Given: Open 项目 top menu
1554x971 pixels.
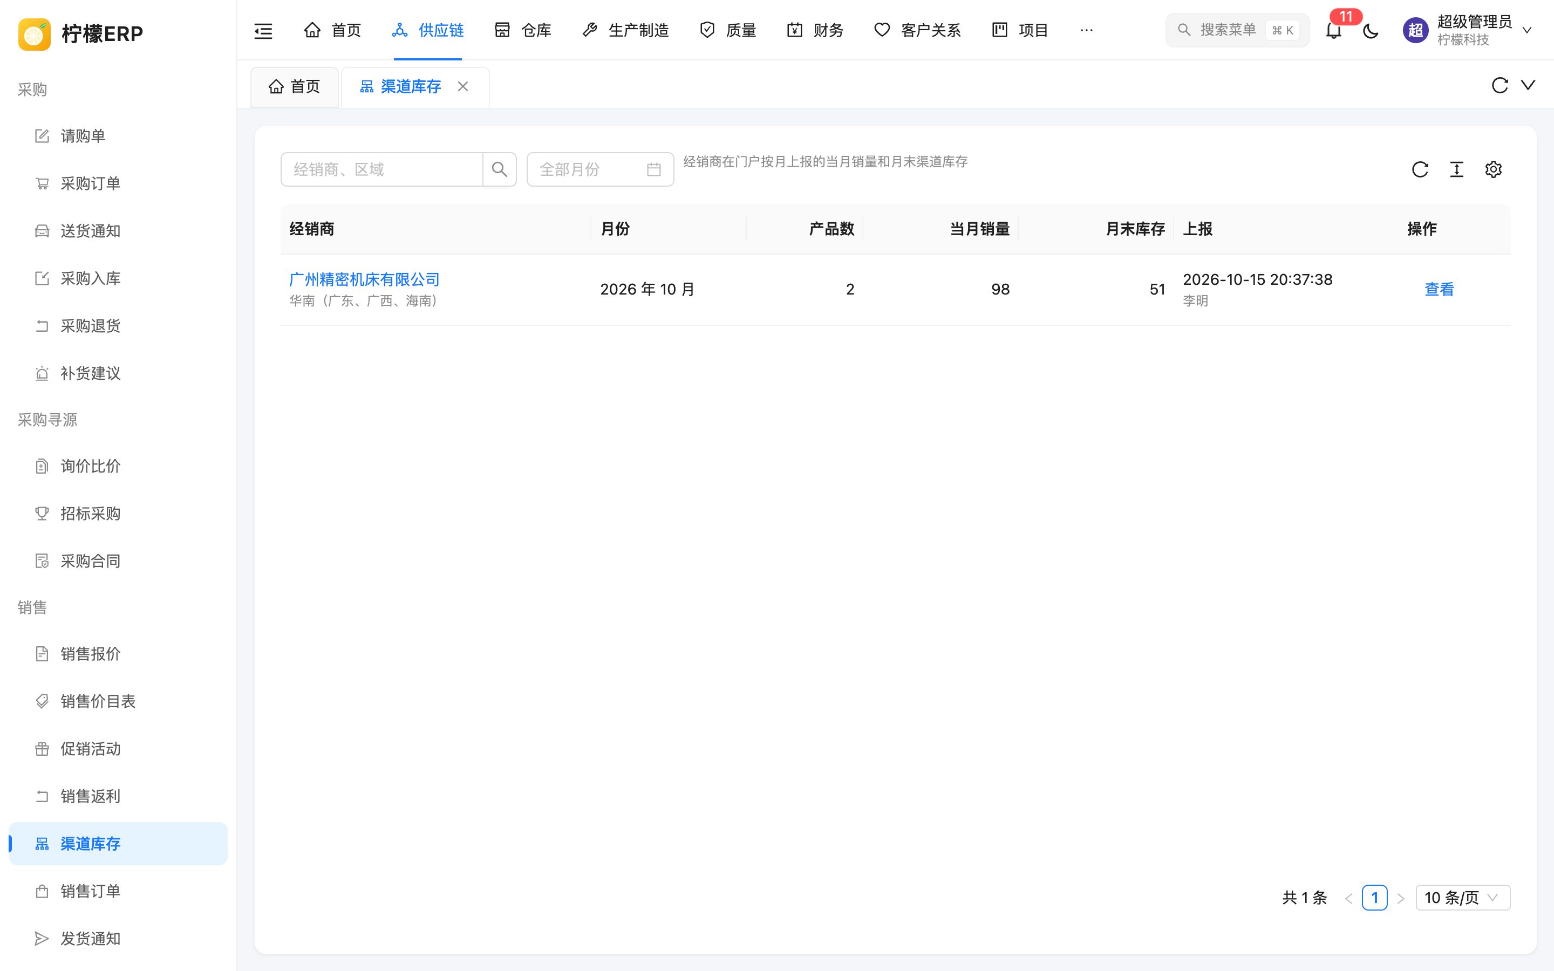Looking at the screenshot, I should pyautogui.click(x=1020, y=30).
